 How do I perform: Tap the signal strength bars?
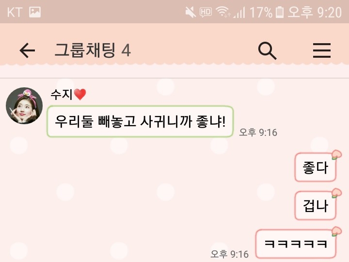click(239, 13)
